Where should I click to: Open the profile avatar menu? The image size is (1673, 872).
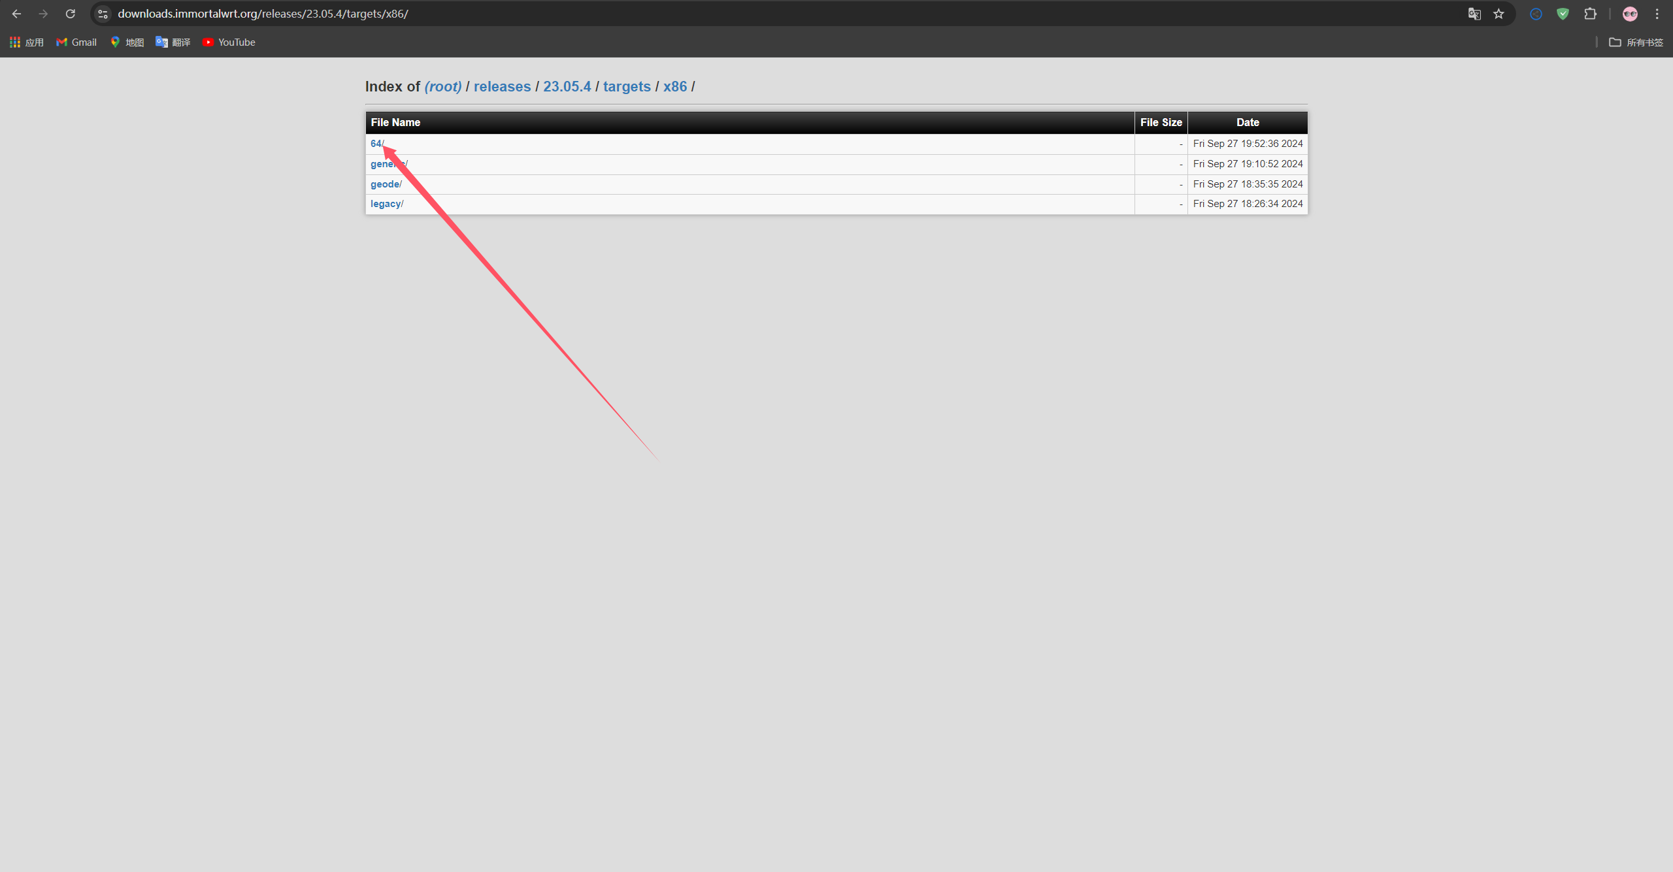(x=1630, y=14)
